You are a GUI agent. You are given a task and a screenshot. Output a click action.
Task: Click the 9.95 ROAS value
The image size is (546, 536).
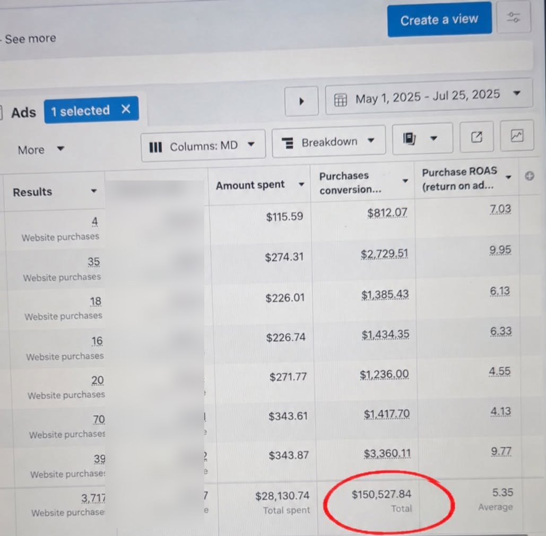pyautogui.click(x=500, y=250)
